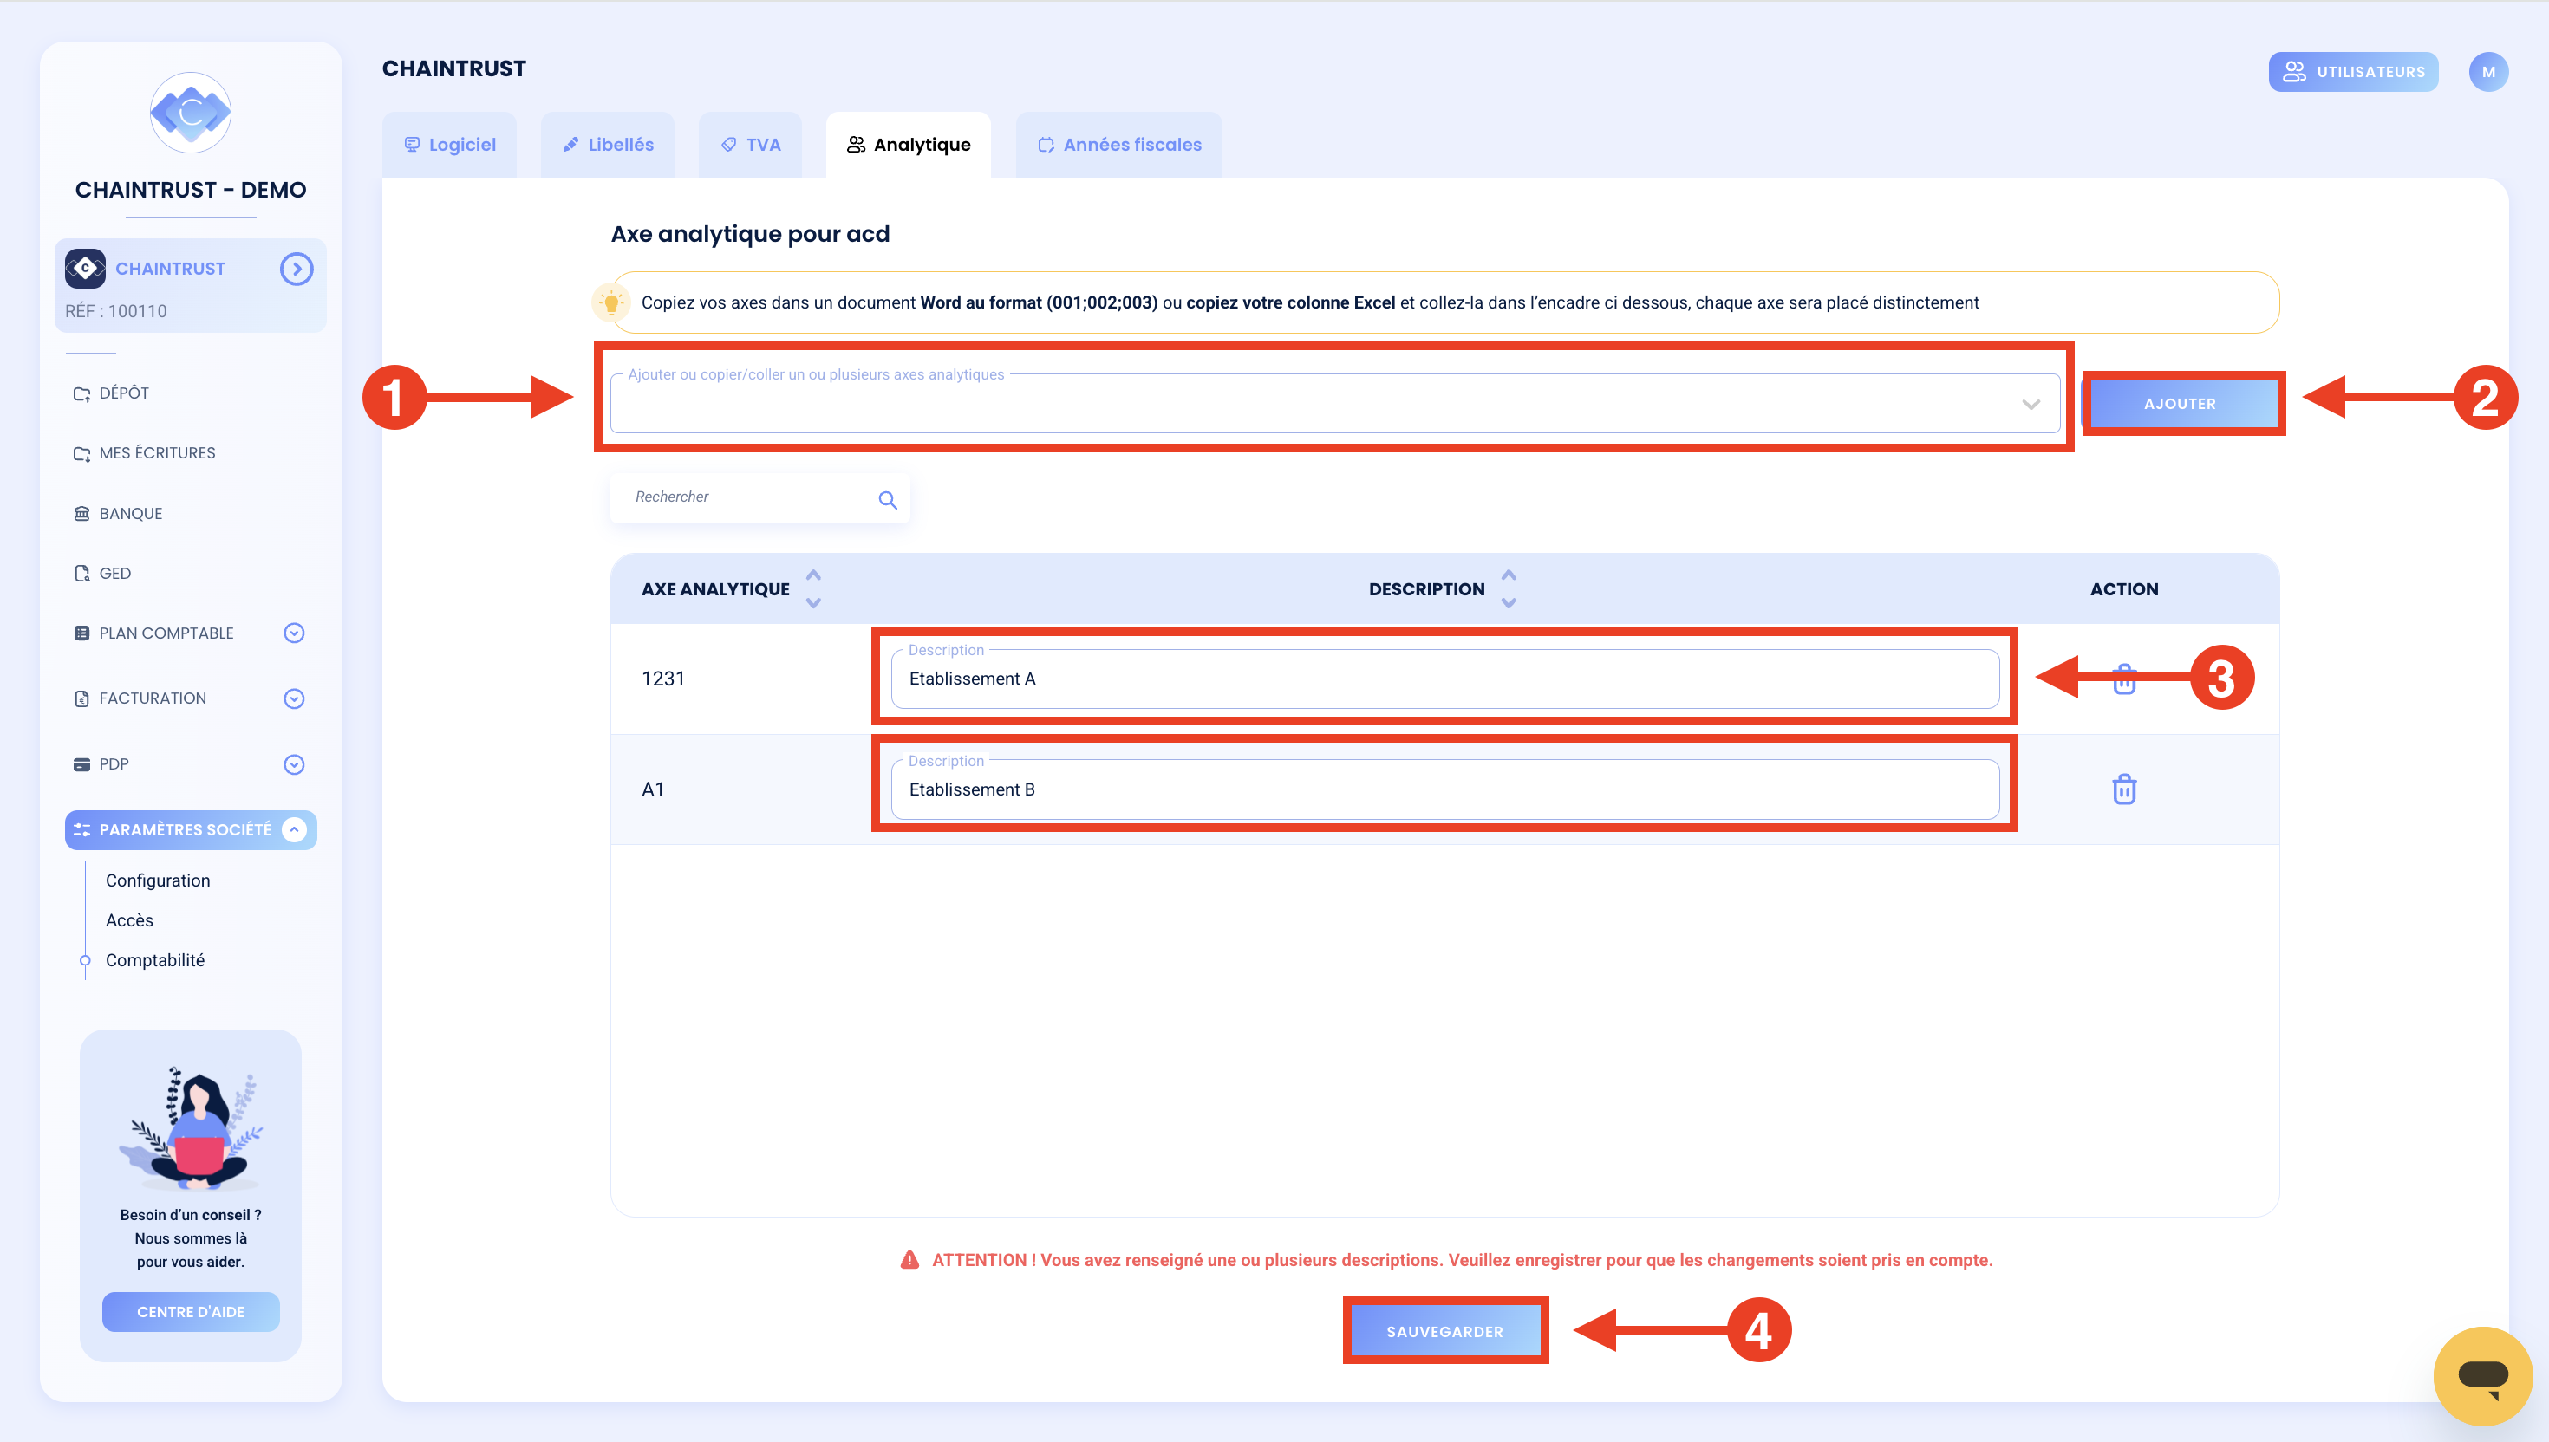Viewport: 2549px width, 1442px height.
Task: Sort by Axe Analytique column arrows
Action: (813, 588)
